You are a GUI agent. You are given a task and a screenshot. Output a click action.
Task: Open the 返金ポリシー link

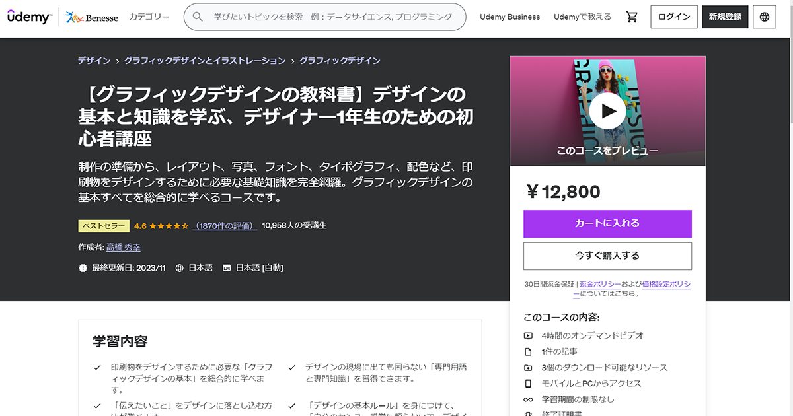pyautogui.click(x=600, y=284)
